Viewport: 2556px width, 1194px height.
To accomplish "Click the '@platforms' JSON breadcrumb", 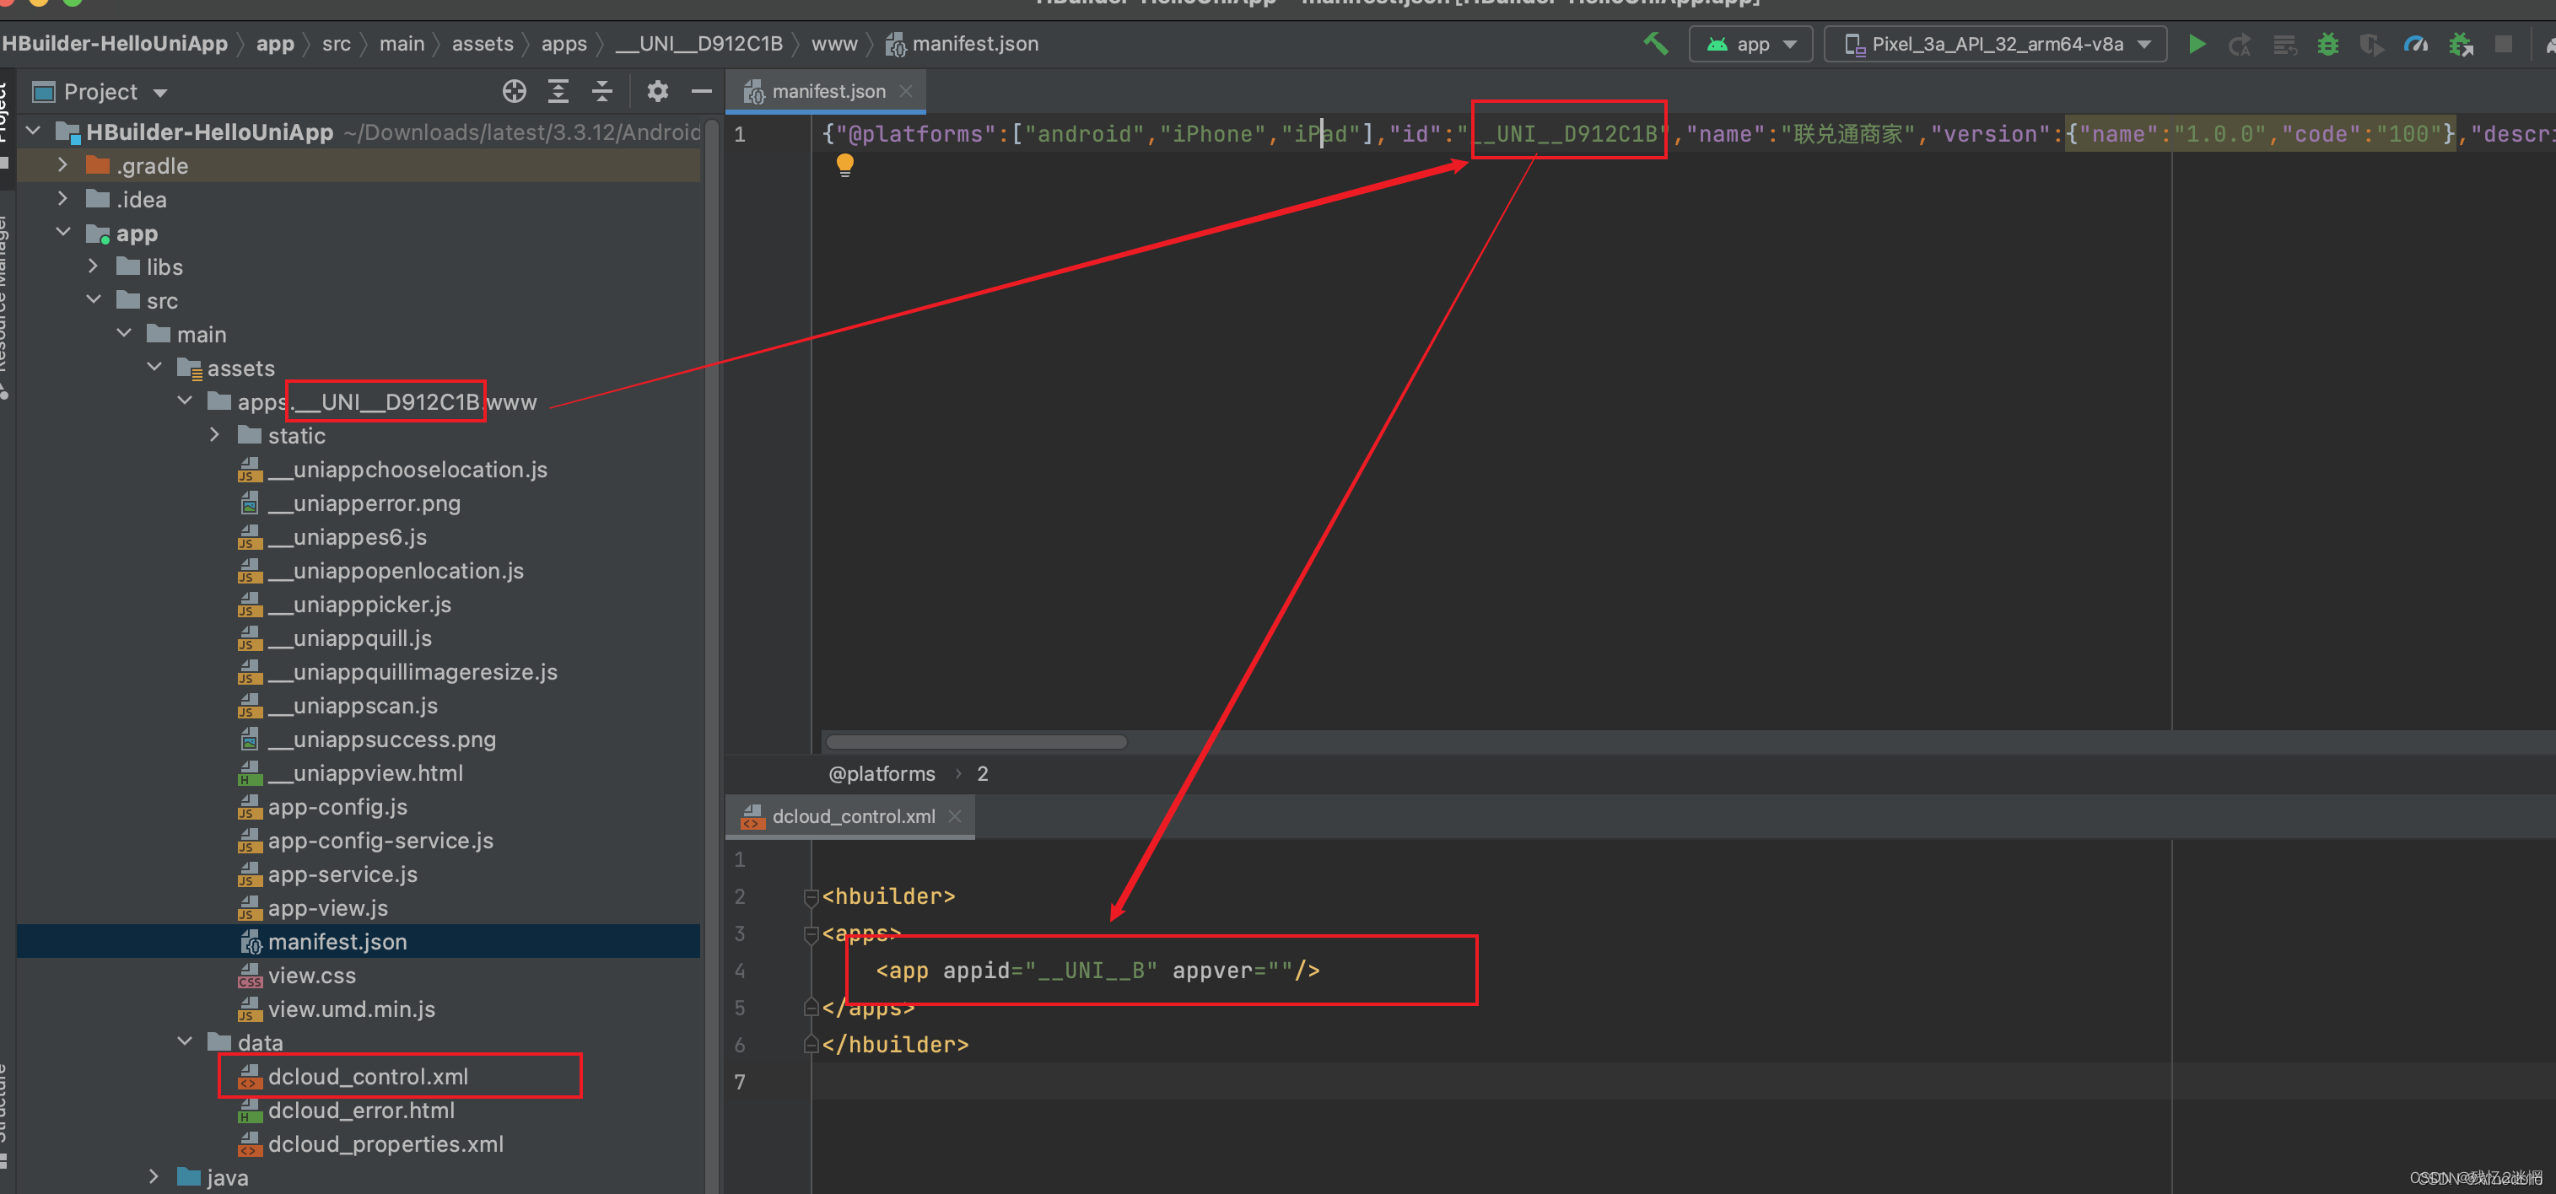I will pyautogui.click(x=882, y=773).
